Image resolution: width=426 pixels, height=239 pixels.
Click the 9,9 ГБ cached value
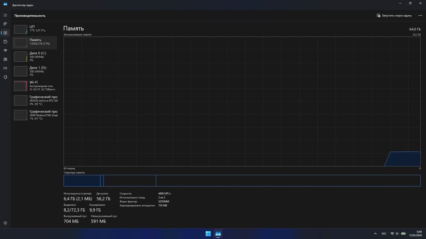pos(95,210)
